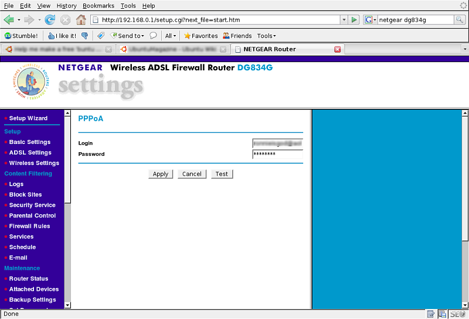Open the back history dropdown arrow
Screen dimensions: 469x319
(x=19, y=20)
